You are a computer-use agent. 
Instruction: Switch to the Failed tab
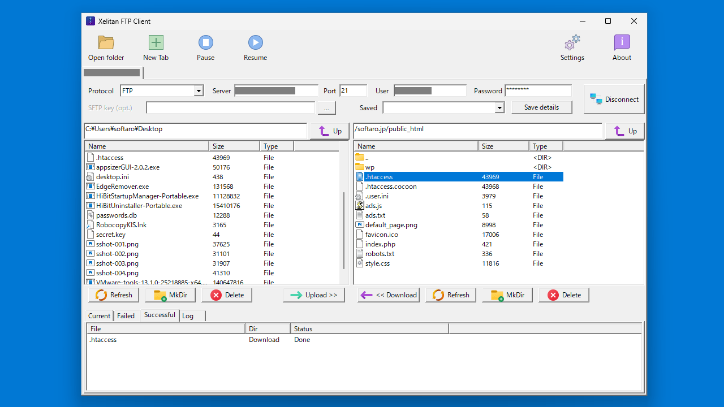[x=126, y=316]
